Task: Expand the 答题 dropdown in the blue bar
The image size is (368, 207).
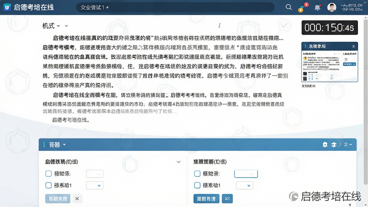Action: [x=64, y=145]
